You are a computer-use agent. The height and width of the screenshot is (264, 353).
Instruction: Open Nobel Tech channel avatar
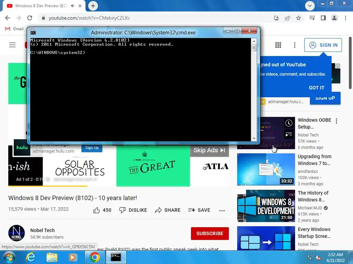click(x=17, y=233)
